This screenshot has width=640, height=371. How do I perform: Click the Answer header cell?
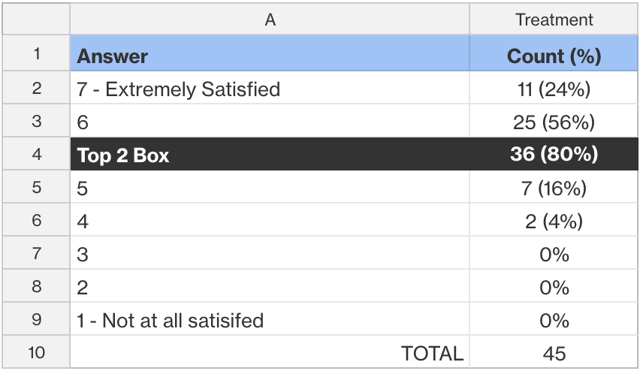click(x=270, y=53)
